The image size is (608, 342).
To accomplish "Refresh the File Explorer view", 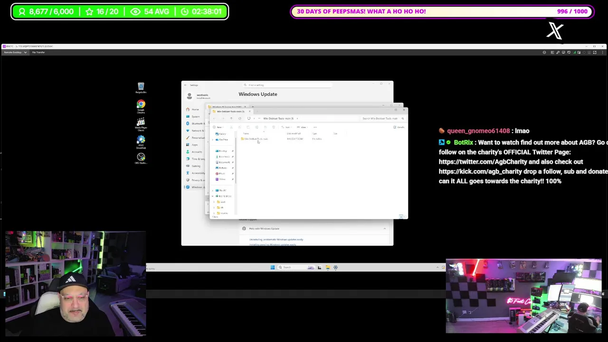I will (x=240, y=118).
